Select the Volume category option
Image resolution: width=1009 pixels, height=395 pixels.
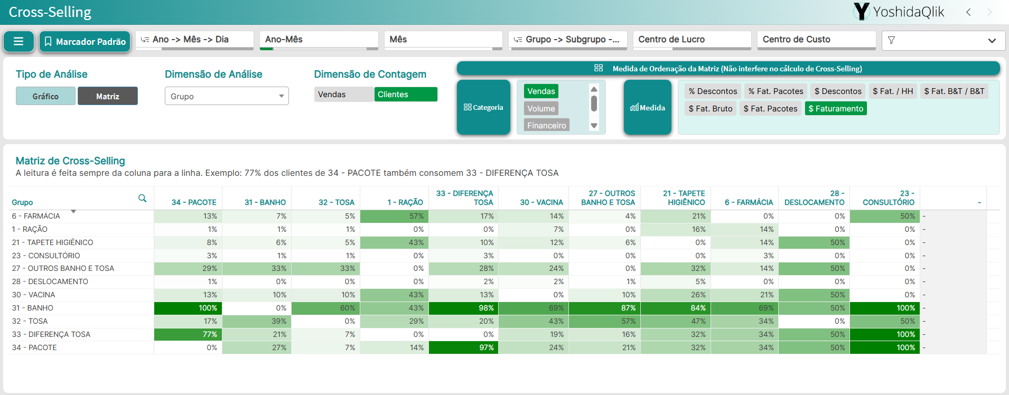[541, 109]
